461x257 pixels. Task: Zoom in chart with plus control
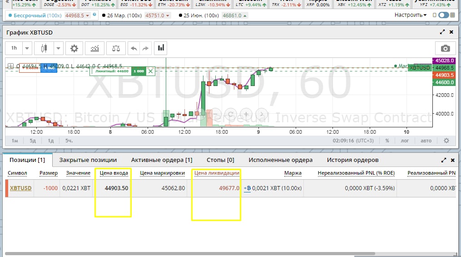(x=246, y=114)
